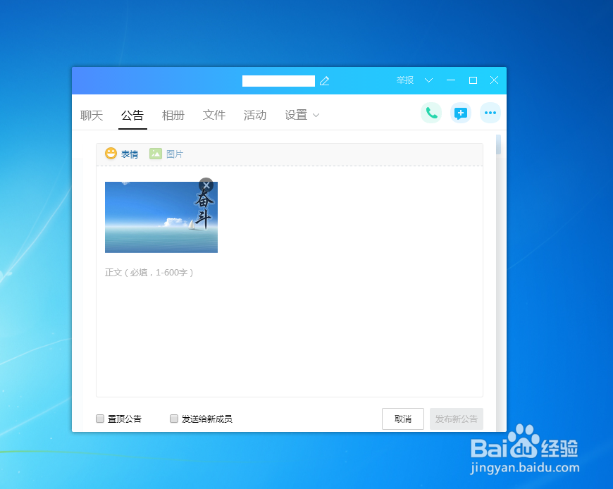Enable 发送给新成员 checkbox
Image resolution: width=613 pixels, height=489 pixels.
tap(174, 419)
